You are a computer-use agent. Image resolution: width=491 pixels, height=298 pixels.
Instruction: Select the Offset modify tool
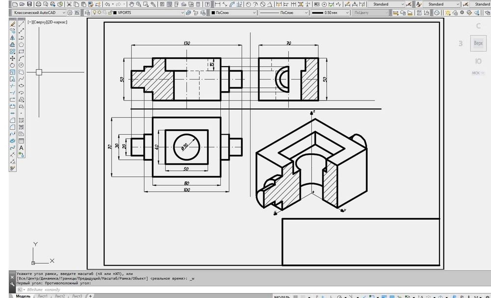pos(13,45)
